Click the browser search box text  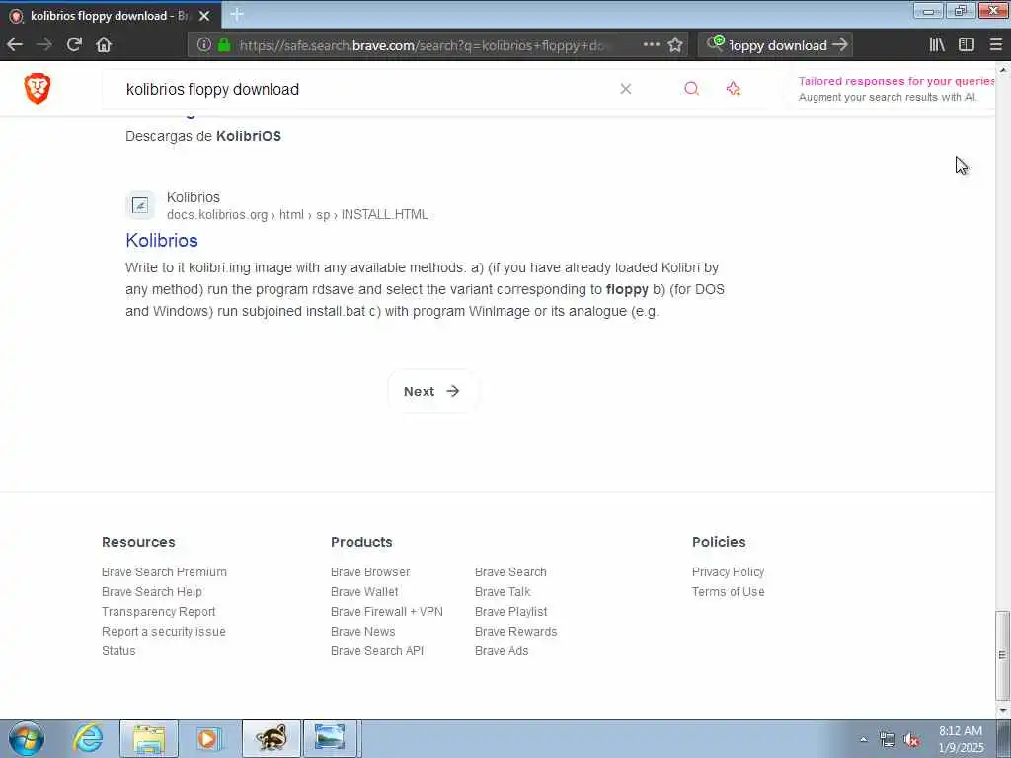[778, 45]
